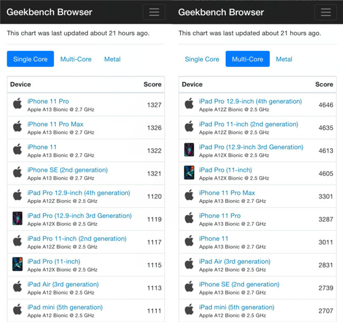This screenshot has height=322, width=343.
Task: Select active Single Core tab in left panel
Action: [x=31, y=59]
